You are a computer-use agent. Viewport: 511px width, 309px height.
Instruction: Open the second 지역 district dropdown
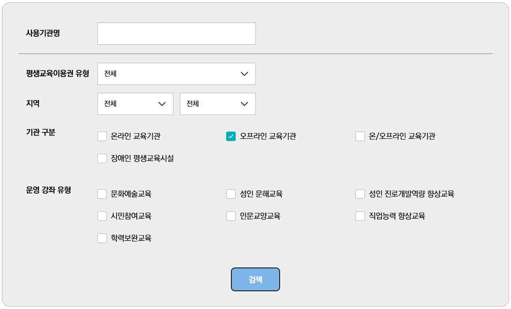217,104
